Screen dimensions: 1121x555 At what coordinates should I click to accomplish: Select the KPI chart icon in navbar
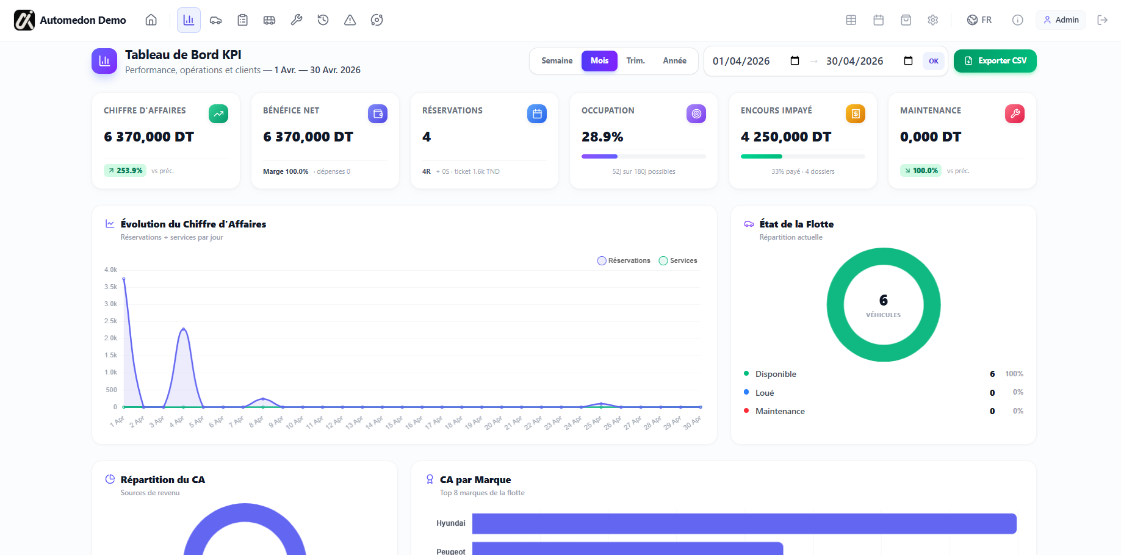click(x=189, y=20)
